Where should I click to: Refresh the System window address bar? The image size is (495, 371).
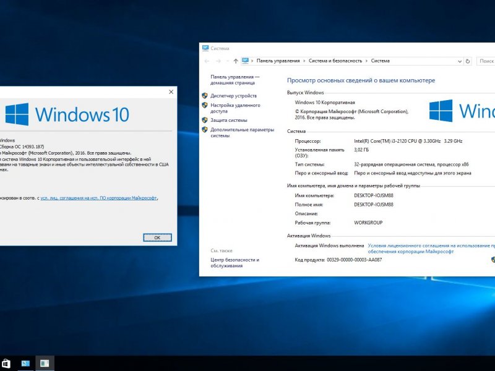point(468,61)
